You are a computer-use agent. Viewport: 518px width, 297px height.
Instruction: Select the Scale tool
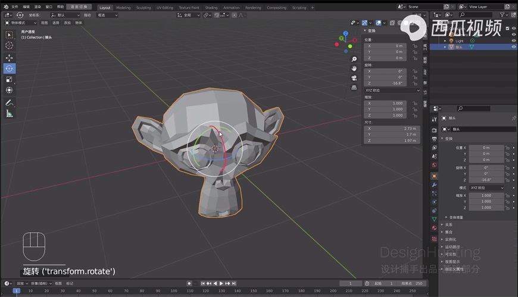point(10,79)
